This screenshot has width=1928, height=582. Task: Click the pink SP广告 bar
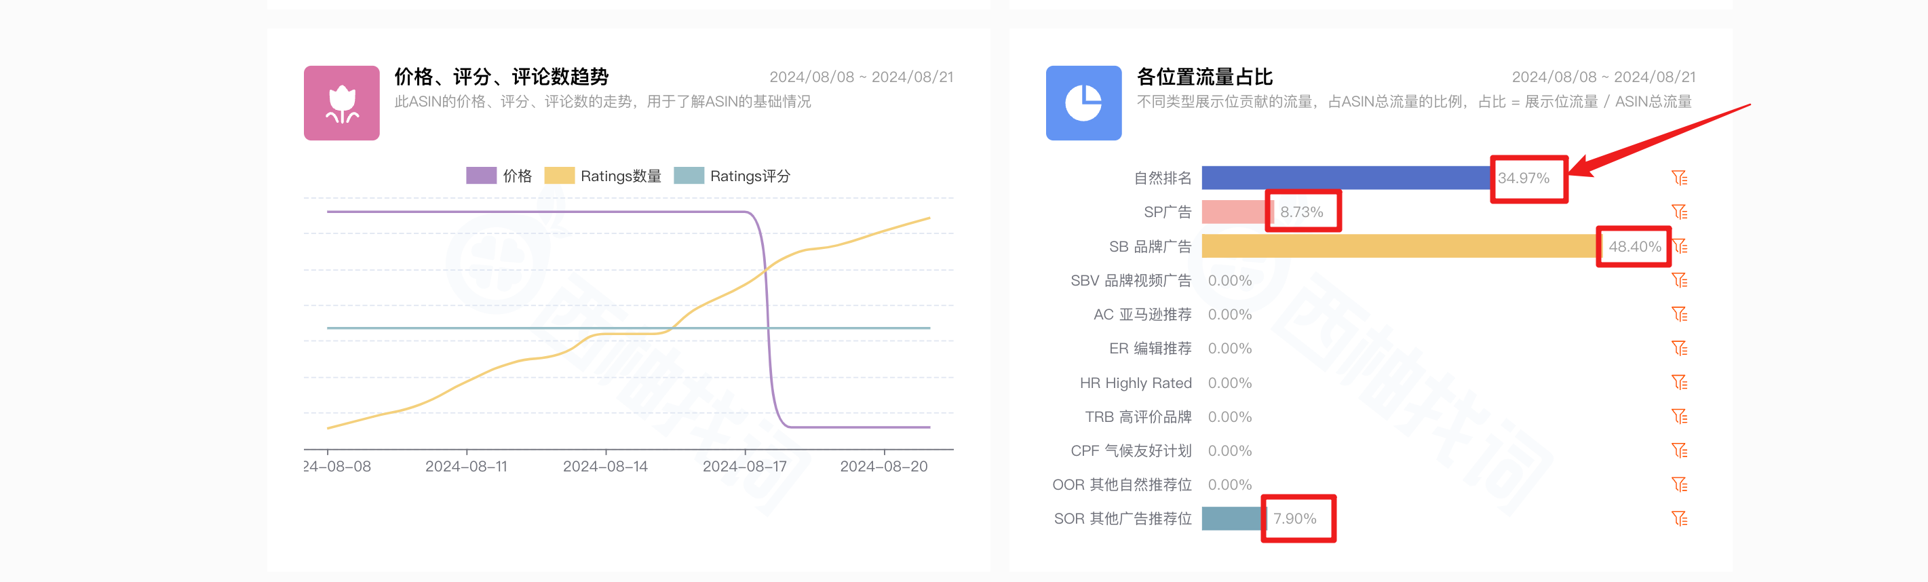[1237, 212]
